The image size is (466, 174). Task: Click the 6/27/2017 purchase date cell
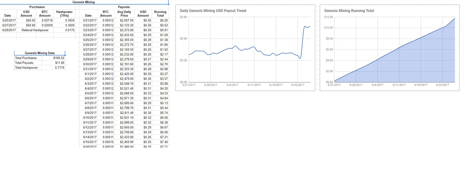pos(9,25)
